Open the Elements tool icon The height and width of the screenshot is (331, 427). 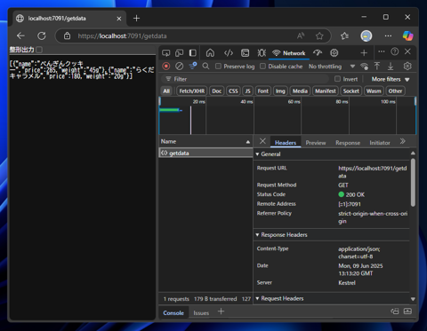pos(229,53)
